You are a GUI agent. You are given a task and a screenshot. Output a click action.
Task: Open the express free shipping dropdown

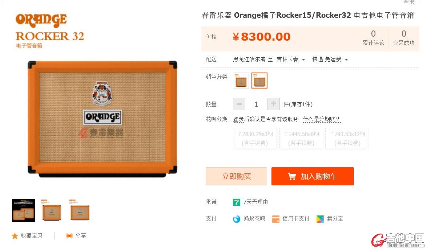pyautogui.click(x=330, y=59)
